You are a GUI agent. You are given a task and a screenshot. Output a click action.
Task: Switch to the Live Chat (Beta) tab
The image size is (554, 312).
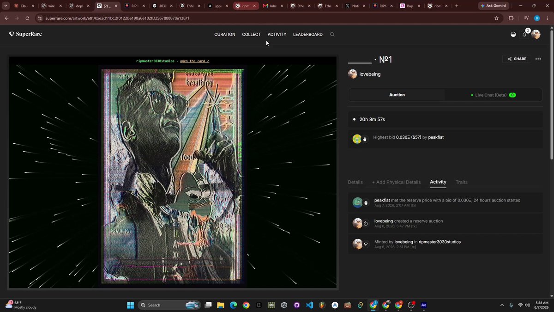pos(493,95)
